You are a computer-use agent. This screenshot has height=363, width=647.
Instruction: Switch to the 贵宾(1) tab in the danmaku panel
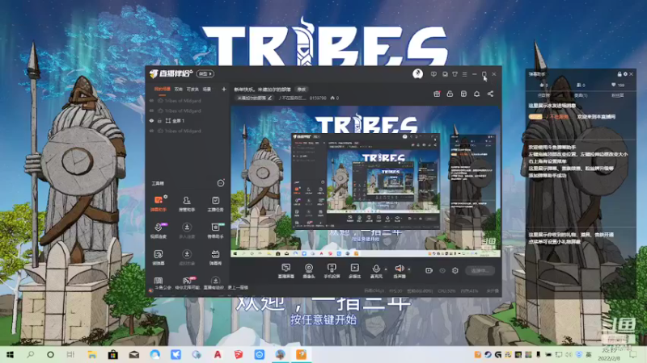click(581, 95)
